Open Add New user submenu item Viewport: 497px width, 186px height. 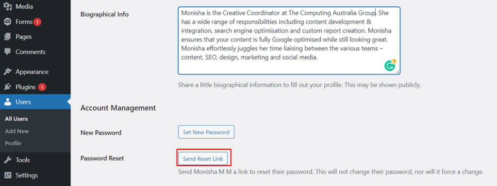[17, 131]
